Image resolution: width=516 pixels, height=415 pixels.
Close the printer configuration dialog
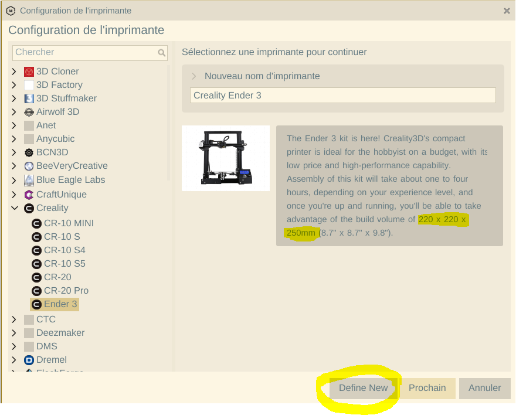coord(507,11)
